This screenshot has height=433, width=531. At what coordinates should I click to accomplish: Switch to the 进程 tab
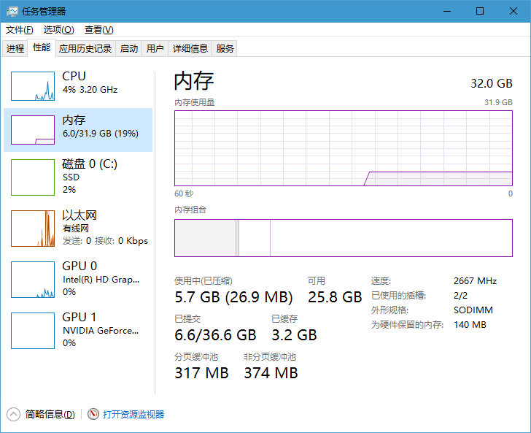click(x=15, y=48)
